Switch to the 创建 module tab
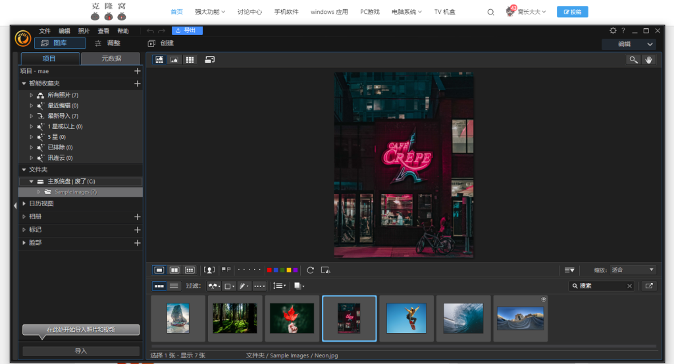This screenshot has width=674, height=364. (161, 43)
